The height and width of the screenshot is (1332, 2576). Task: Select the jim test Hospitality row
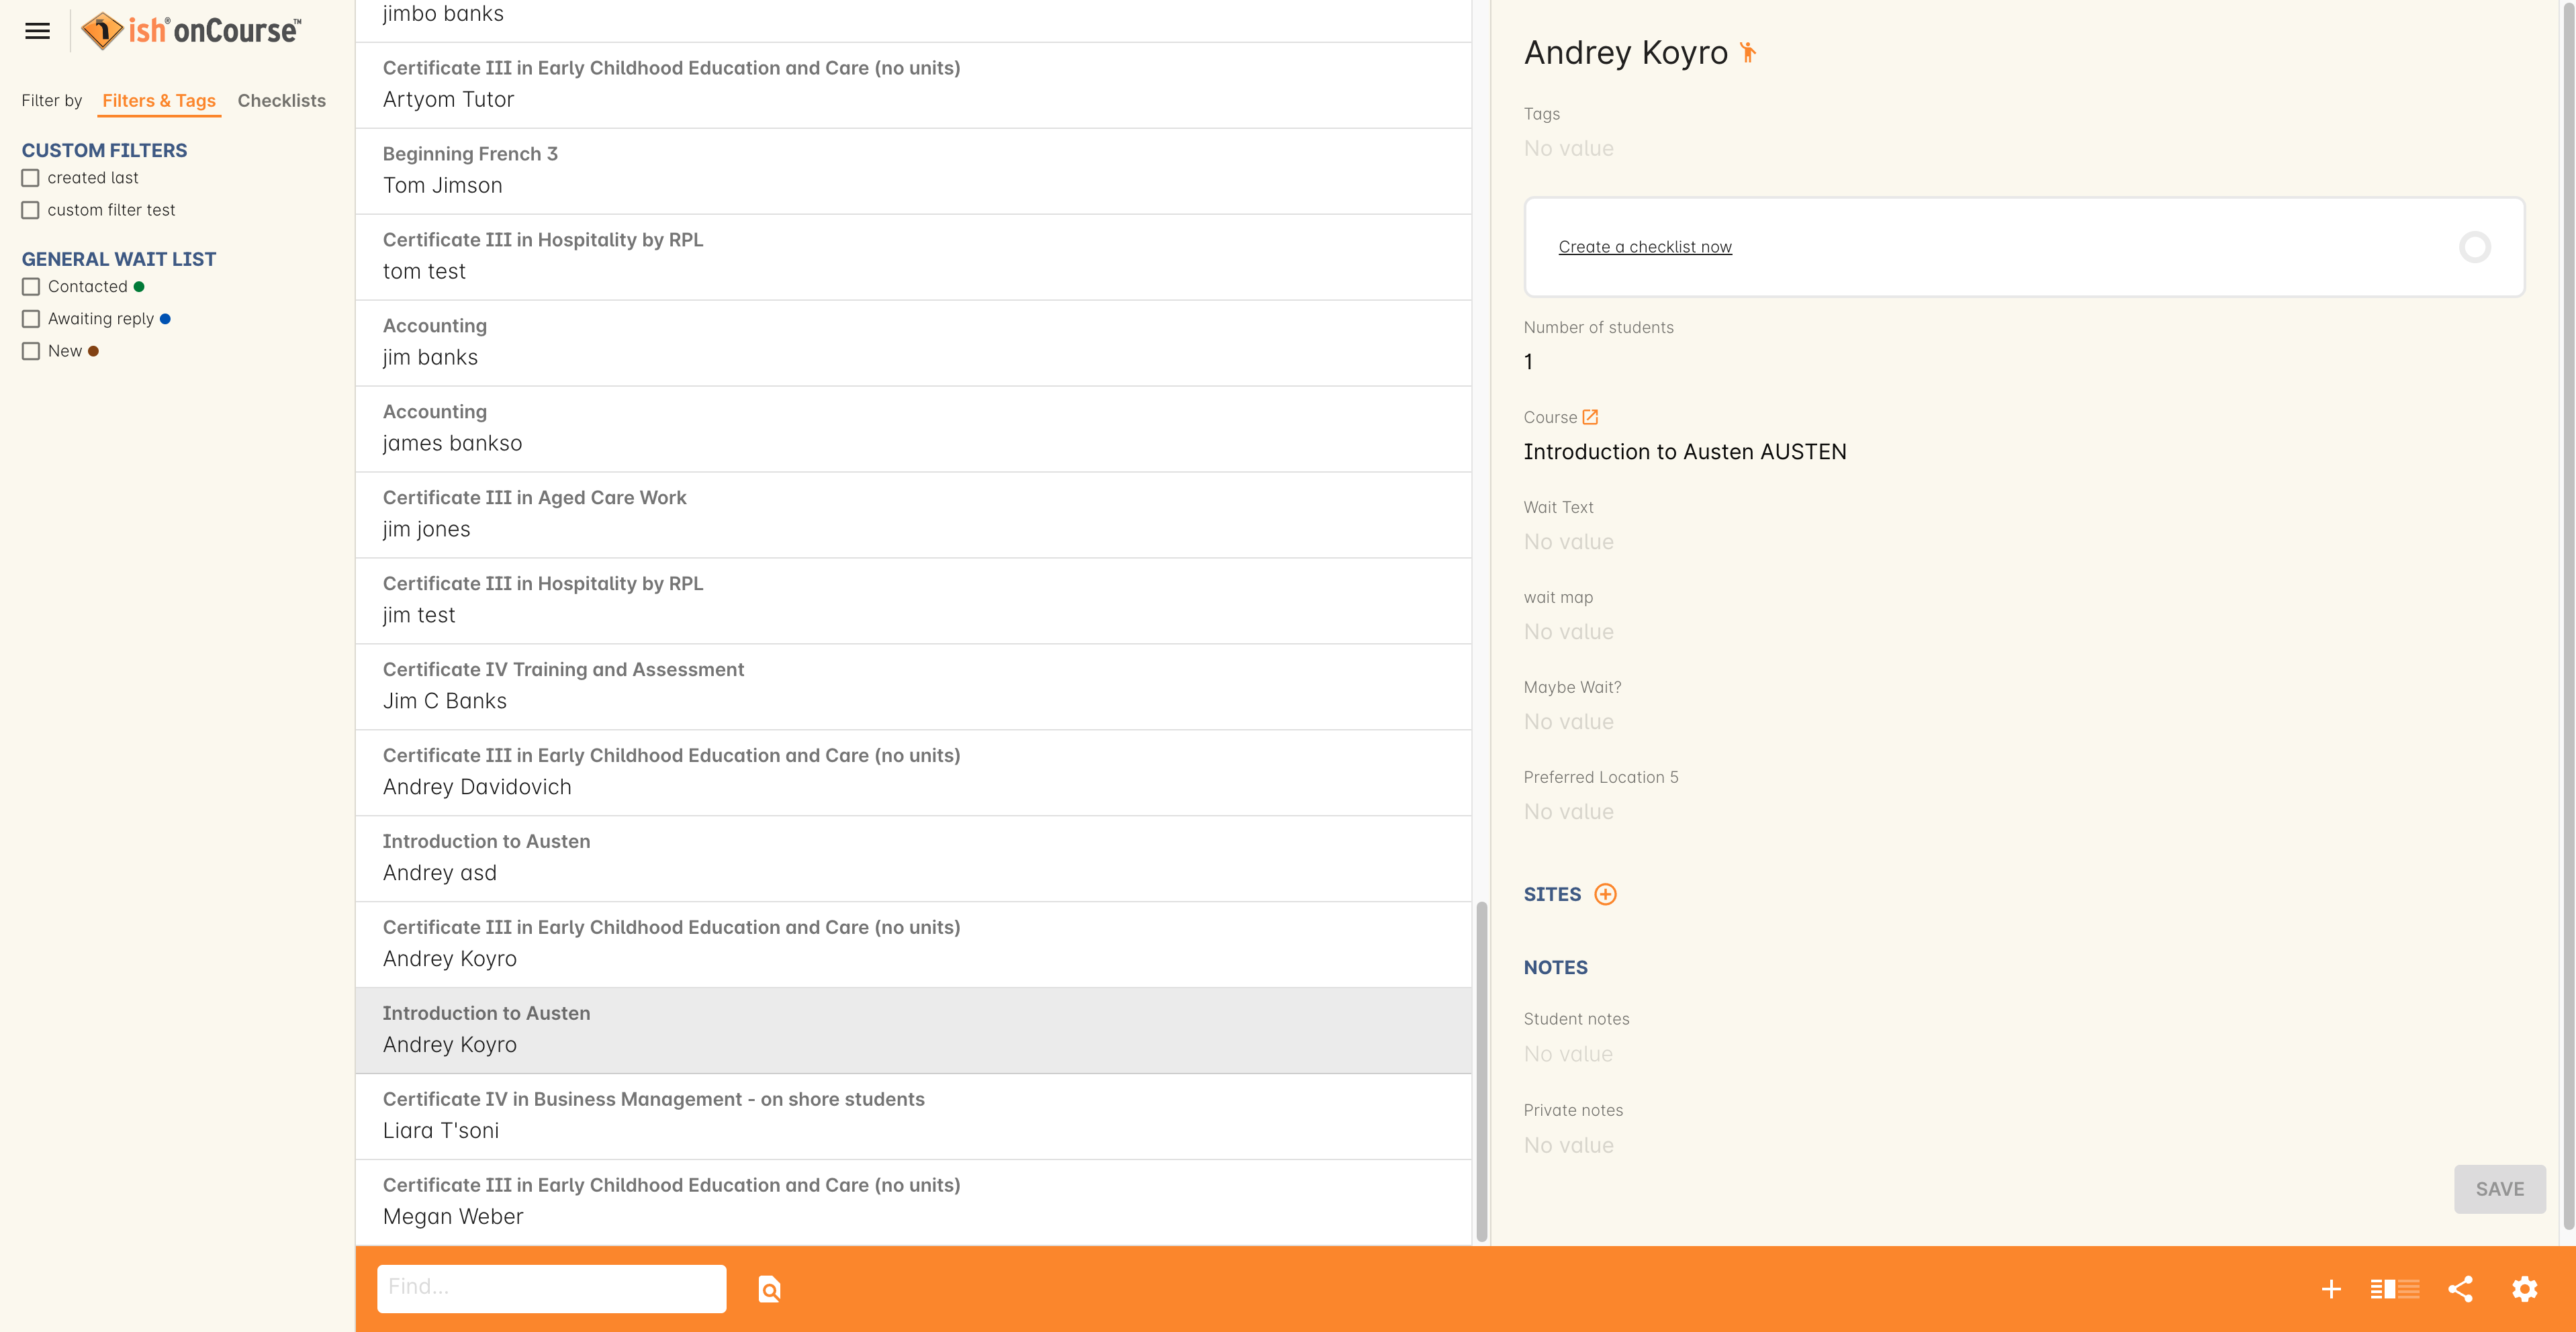pyautogui.click(x=913, y=601)
